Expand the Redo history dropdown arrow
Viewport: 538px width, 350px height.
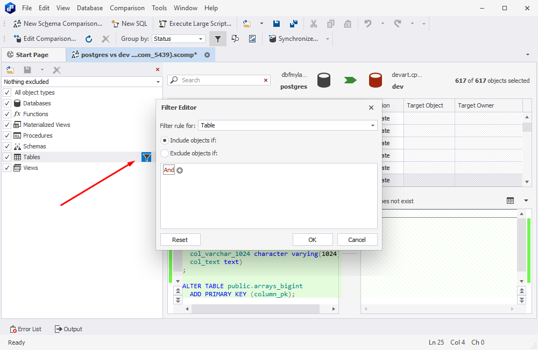413,24
